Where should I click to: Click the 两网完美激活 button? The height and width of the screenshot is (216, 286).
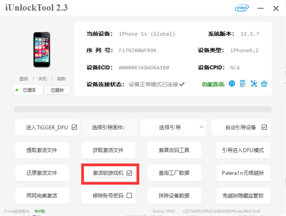click(x=42, y=196)
